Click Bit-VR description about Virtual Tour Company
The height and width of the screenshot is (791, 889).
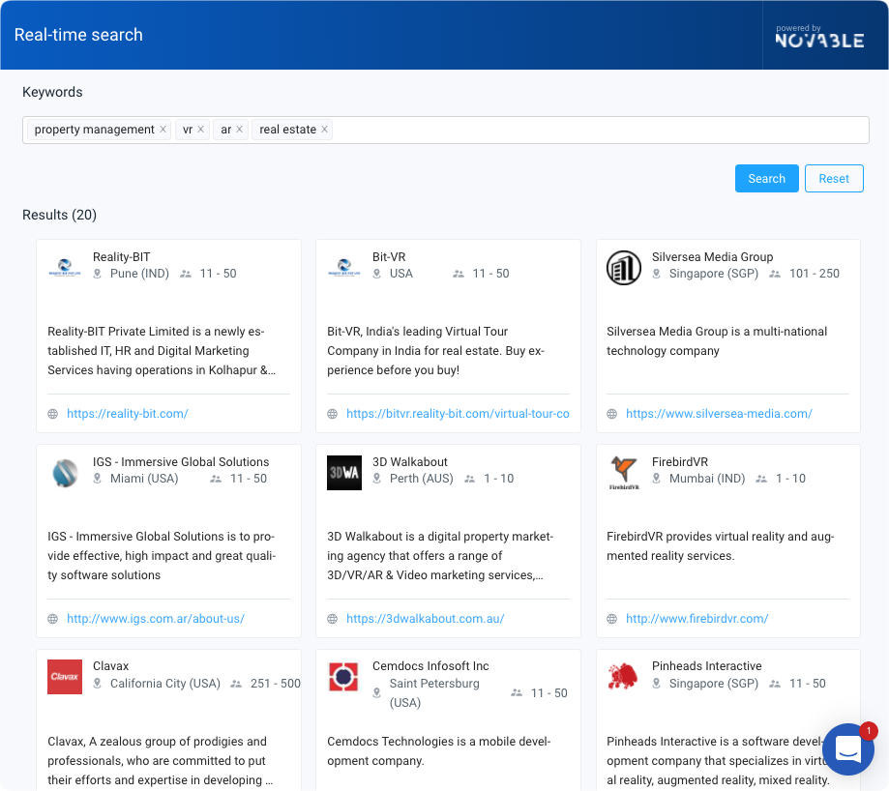click(x=435, y=351)
